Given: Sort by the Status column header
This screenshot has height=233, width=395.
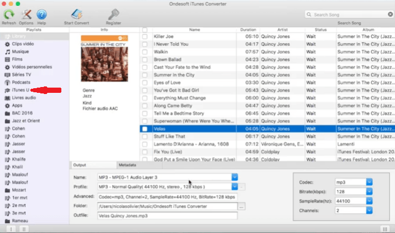Looking at the screenshot, I should pyautogui.click(x=320, y=30).
